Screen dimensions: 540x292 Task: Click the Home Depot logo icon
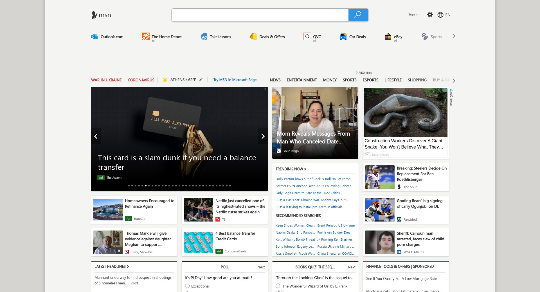tap(146, 36)
